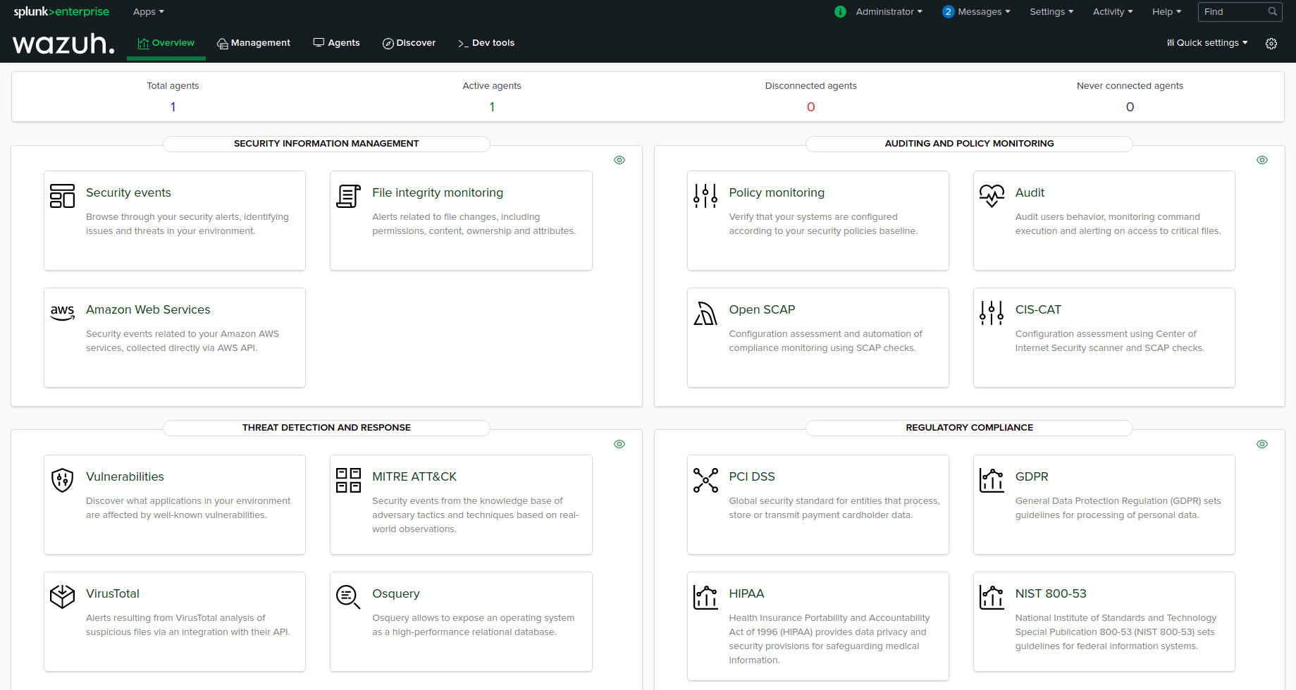Open the Administrator dropdown
Screen dimensions: 1296x690
click(889, 11)
